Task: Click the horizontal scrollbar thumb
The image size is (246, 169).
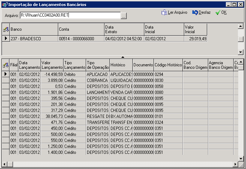Action: [10, 164]
